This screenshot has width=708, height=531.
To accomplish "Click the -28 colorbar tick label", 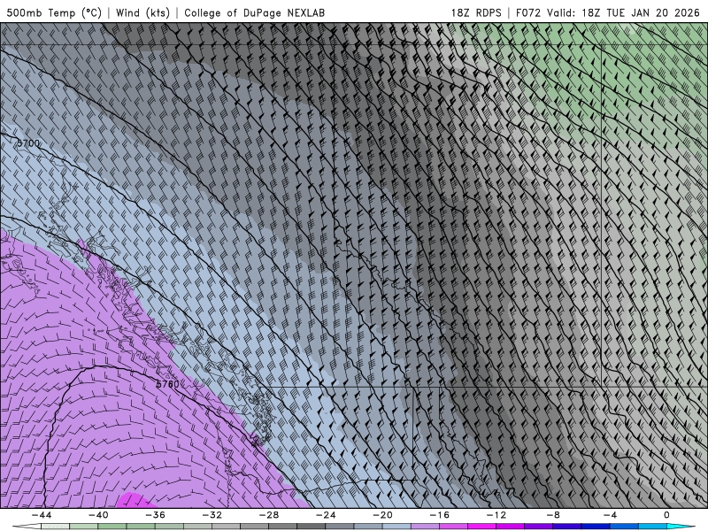I will pyautogui.click(x=269, y=515).
